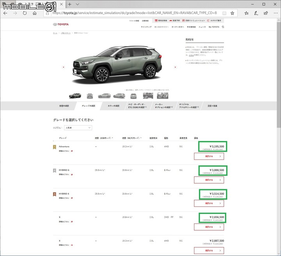This screenshot has width=281, height=256.
Task: Add page to favorites with star icon
Action: (x=232, y=13)
